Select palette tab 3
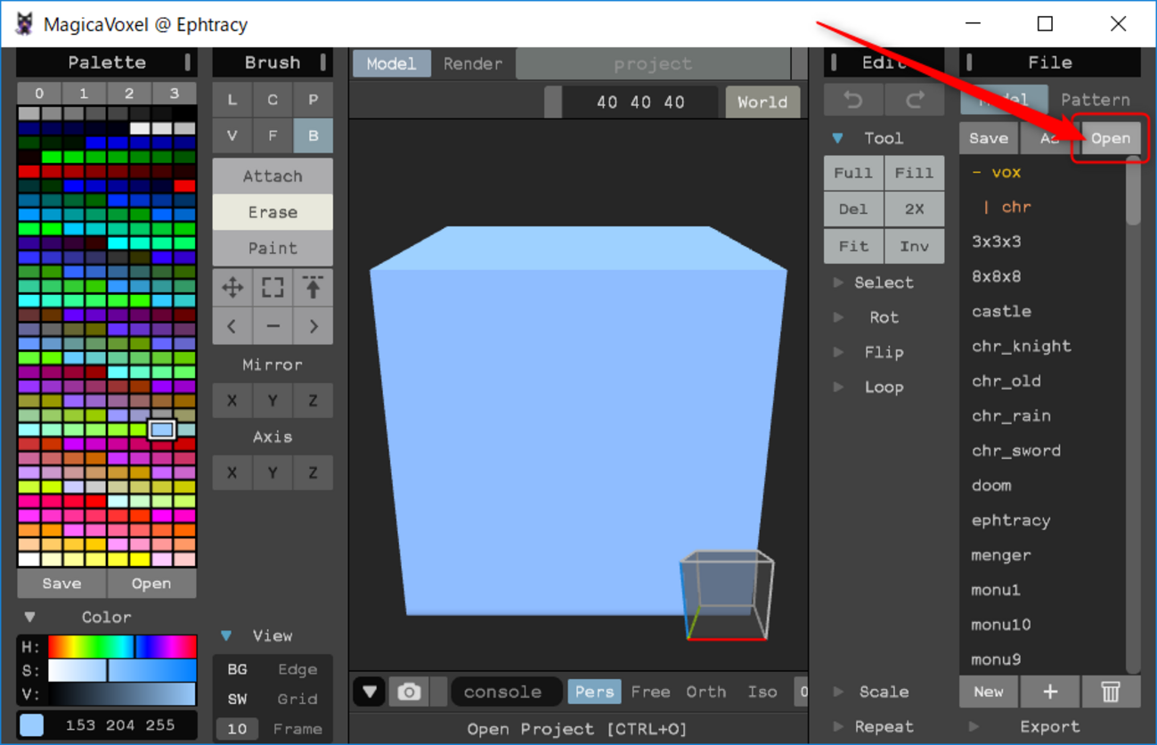This screenshot has height=745, width=1157. pos(175,93)
